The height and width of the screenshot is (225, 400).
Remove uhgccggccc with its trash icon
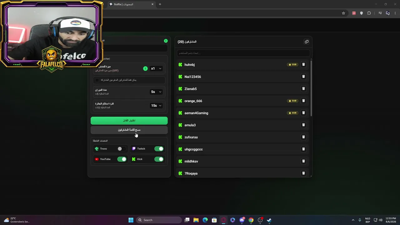tap(303, 149)
